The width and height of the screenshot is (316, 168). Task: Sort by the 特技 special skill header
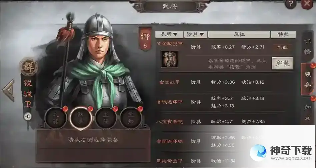point(283,34)
